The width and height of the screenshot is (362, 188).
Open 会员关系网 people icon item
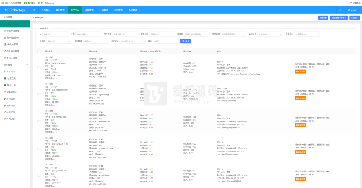click(x=15, y=44)
